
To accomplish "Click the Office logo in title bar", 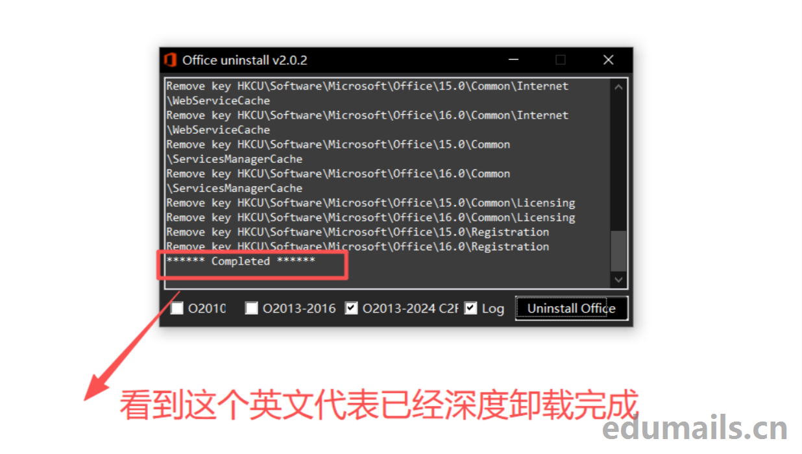I will (171, 60).
